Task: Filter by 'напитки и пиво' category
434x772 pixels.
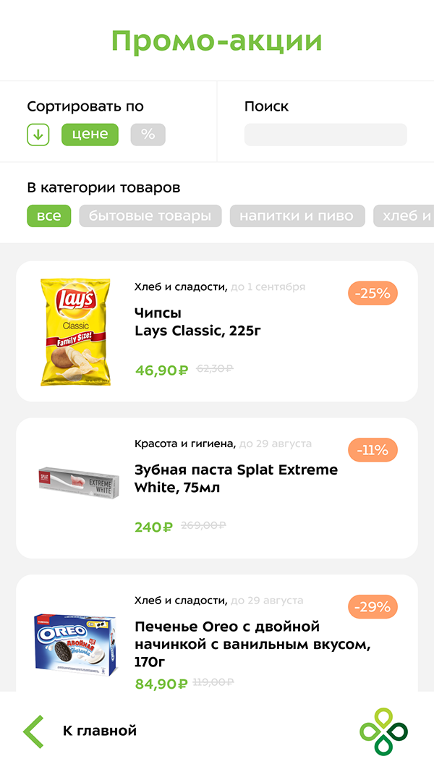Action: pos(297,216)
